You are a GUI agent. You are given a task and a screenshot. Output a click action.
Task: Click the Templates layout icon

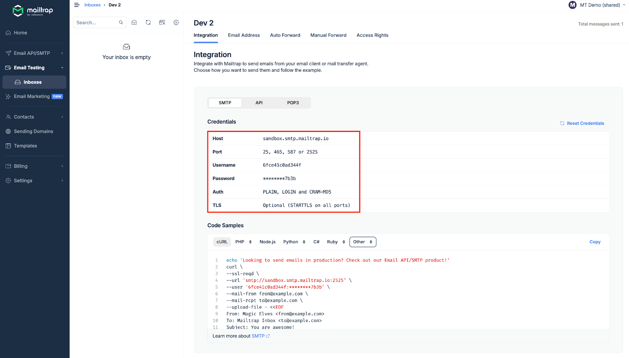pos(8,146)
